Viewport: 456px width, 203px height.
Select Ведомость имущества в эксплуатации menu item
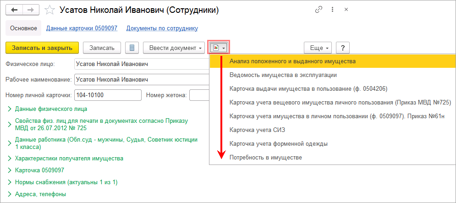pos(283,75)
